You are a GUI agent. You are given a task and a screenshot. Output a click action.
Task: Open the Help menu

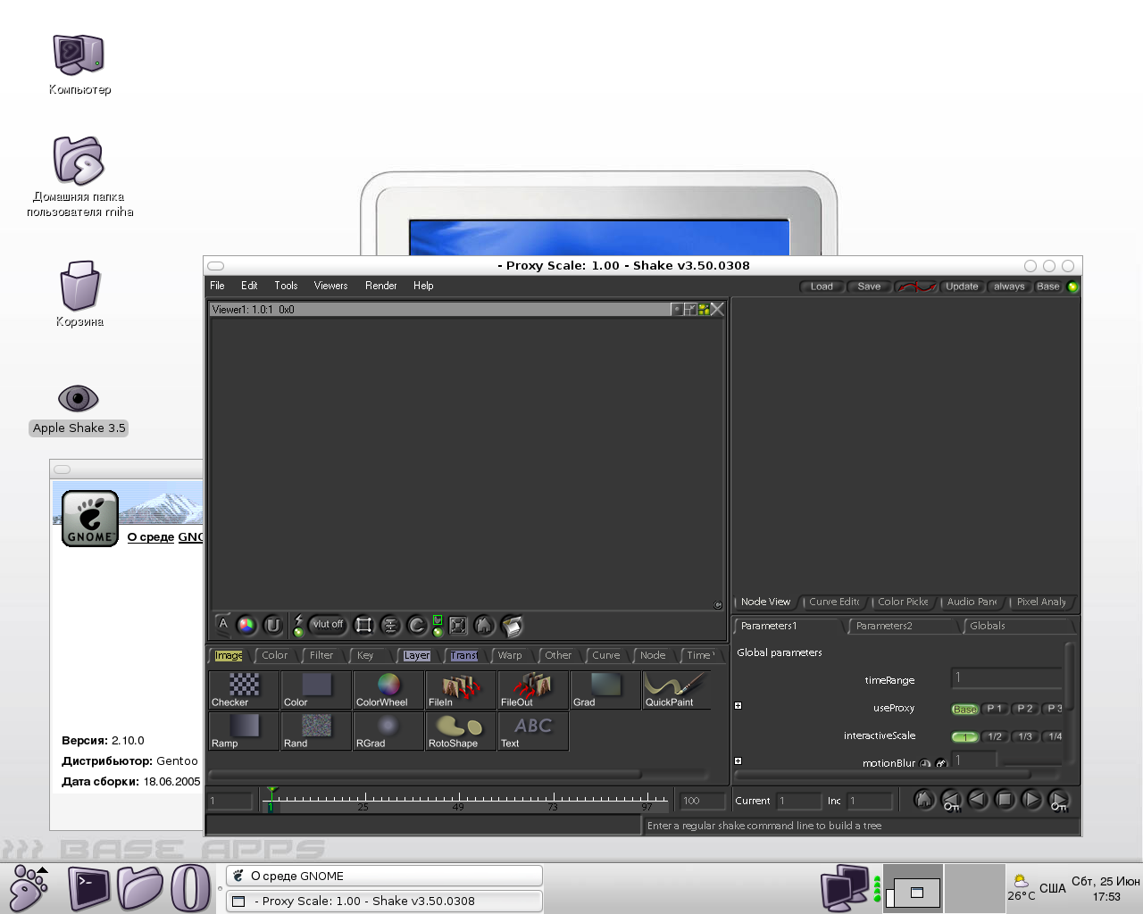(x=423, y=286)
